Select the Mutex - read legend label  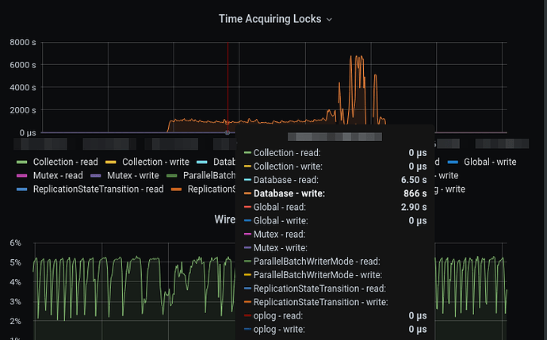point(55,175)
